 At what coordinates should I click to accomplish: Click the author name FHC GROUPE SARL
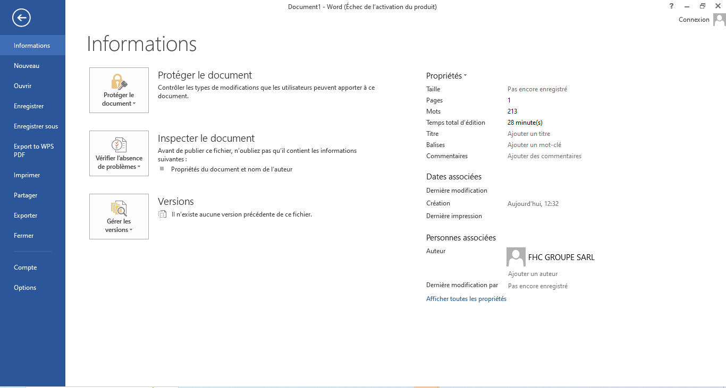coord(561,257)
